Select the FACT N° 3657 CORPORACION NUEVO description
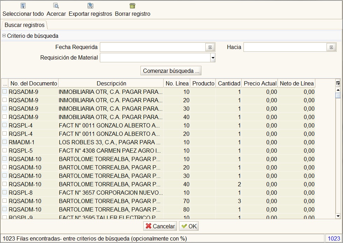Image resolution: width=343 pixels, height=243 pixels. click(x=111, y=193)
